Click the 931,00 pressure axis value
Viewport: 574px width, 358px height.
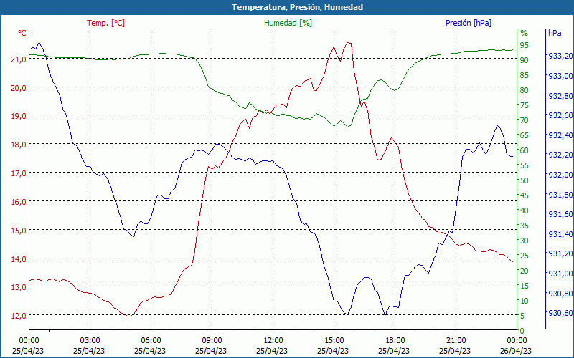tap(560, 274)
